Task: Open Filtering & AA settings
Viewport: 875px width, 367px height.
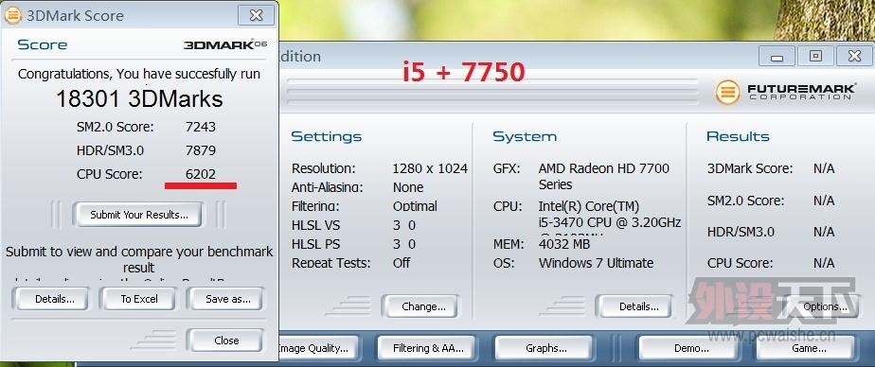Action: pos(428,348)
